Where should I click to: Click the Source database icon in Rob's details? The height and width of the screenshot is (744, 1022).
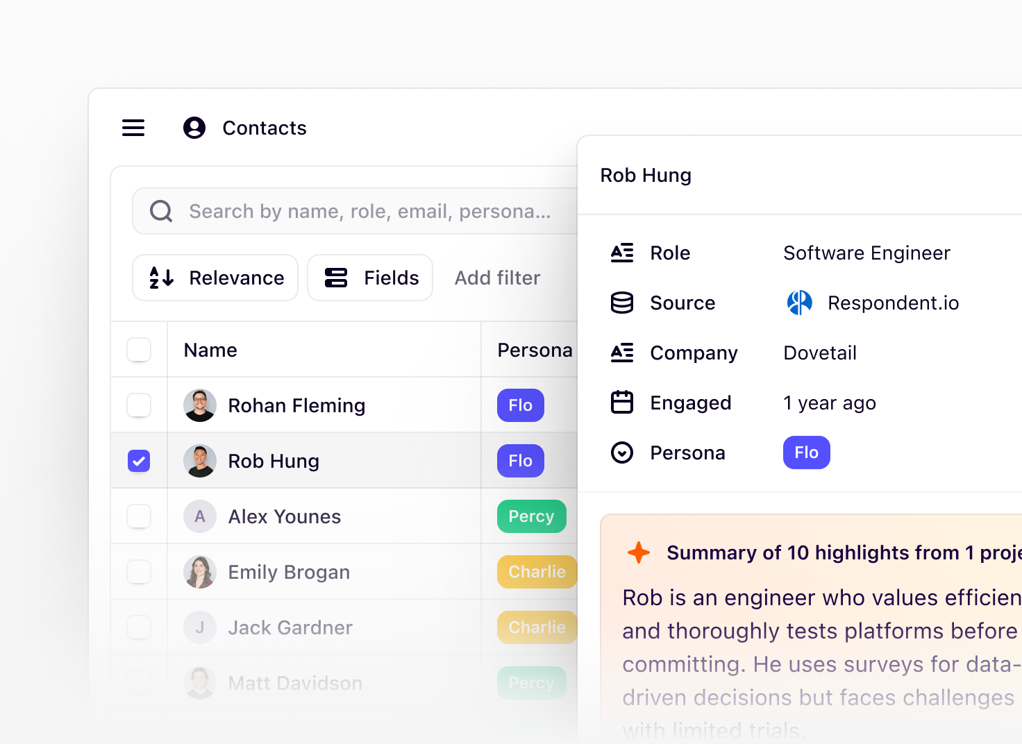[622, 303]
